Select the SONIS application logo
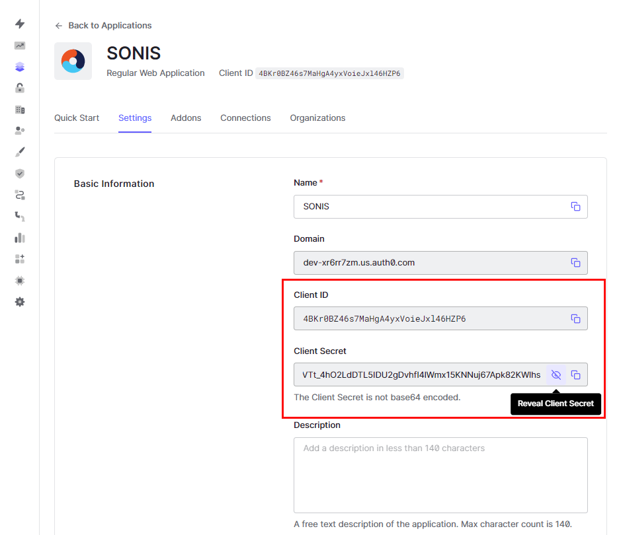This screenshot has width=619, height=535. tap(73, 61)
